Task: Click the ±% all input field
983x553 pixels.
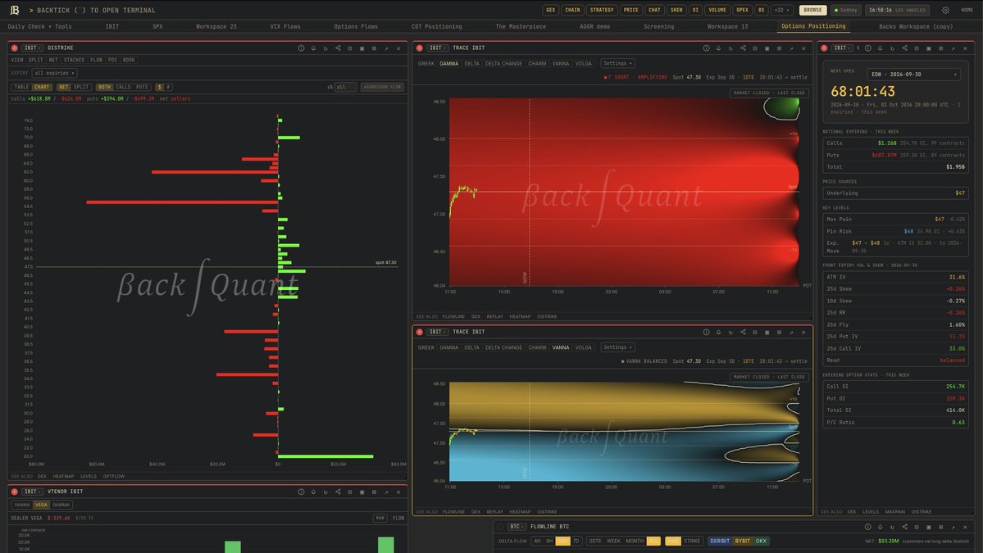Action: click(x=345, y=87)
